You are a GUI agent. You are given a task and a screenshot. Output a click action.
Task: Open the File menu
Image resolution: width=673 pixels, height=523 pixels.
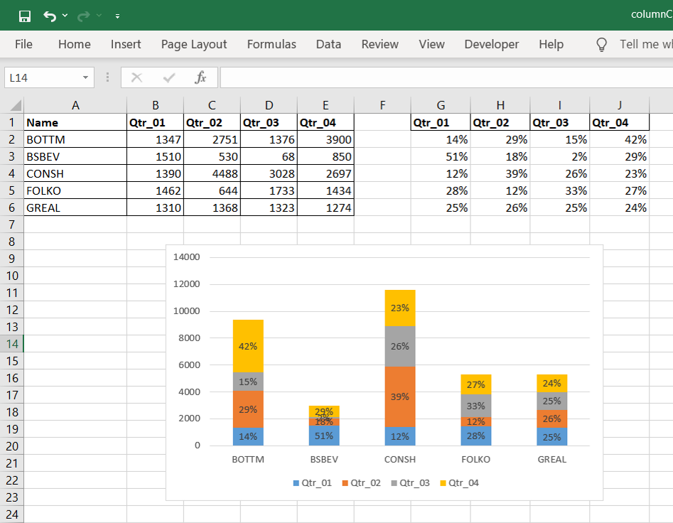click(x=23, y=44)
